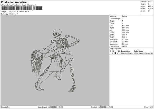The height and width of the screenshot is (109, 154).
Task: Click the Brand column header
Action: (x=141, y=51)
